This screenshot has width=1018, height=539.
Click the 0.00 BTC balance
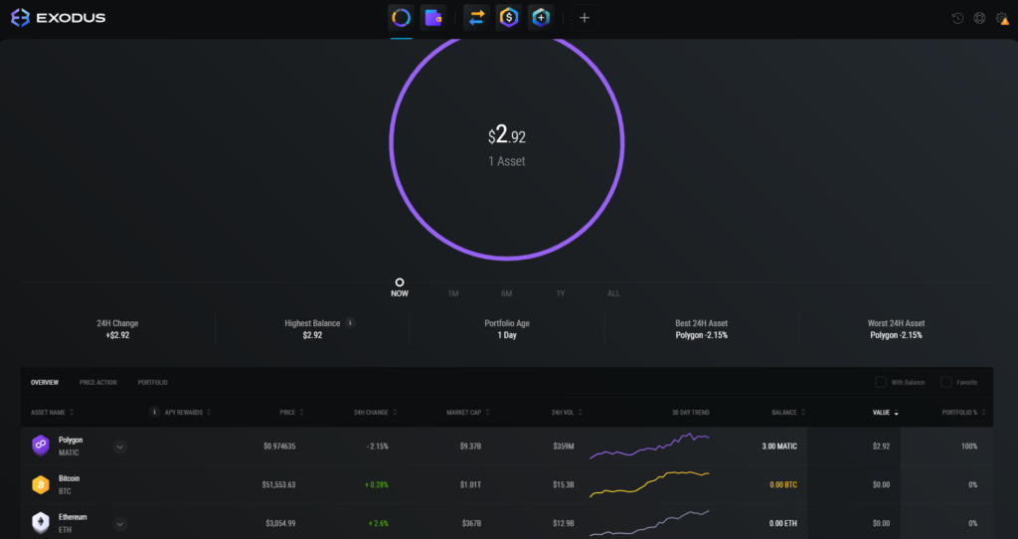point(783,484)
